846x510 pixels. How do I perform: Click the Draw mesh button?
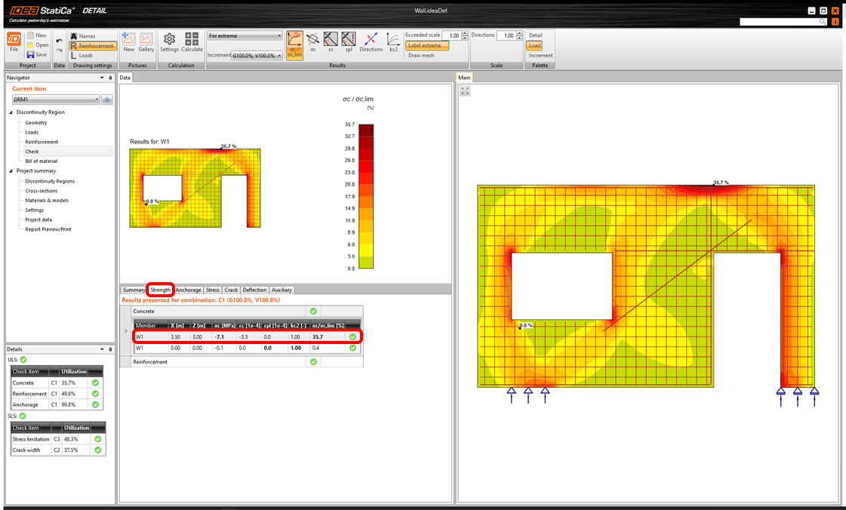(421, 56)
